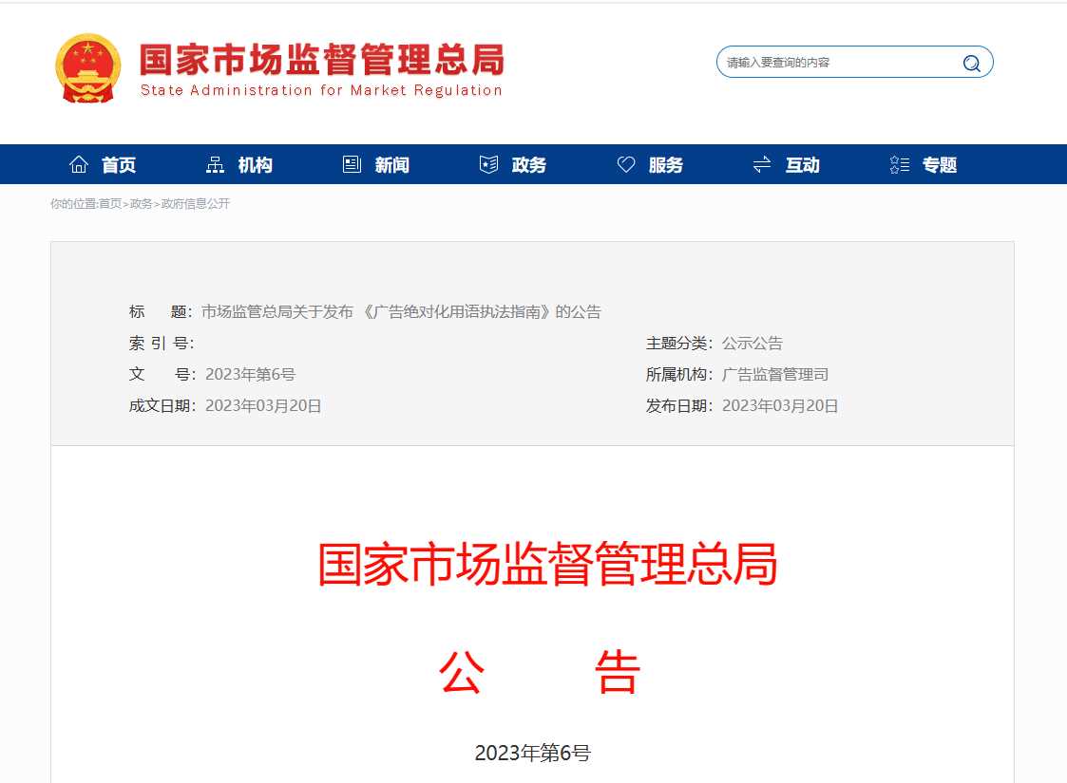1067x783 pixels.
Task: Click the title 市场监管总局关于发布《广告绝对化用语执法指南》的公告
Action: [402, 312]
